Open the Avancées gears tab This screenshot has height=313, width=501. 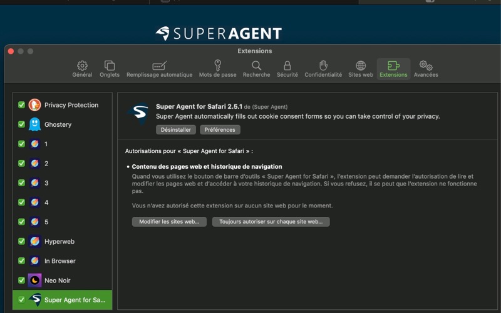pyautogui.click(x=426, y=69)
